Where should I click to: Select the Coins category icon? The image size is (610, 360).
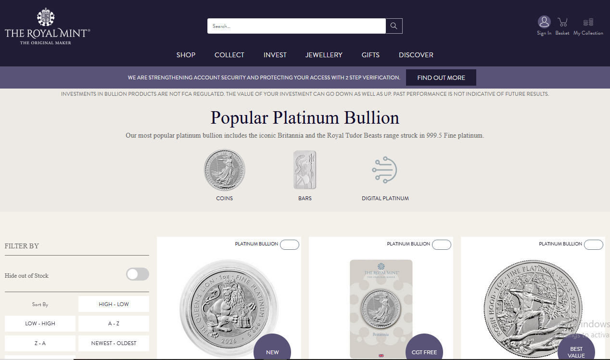click(224, 169)
